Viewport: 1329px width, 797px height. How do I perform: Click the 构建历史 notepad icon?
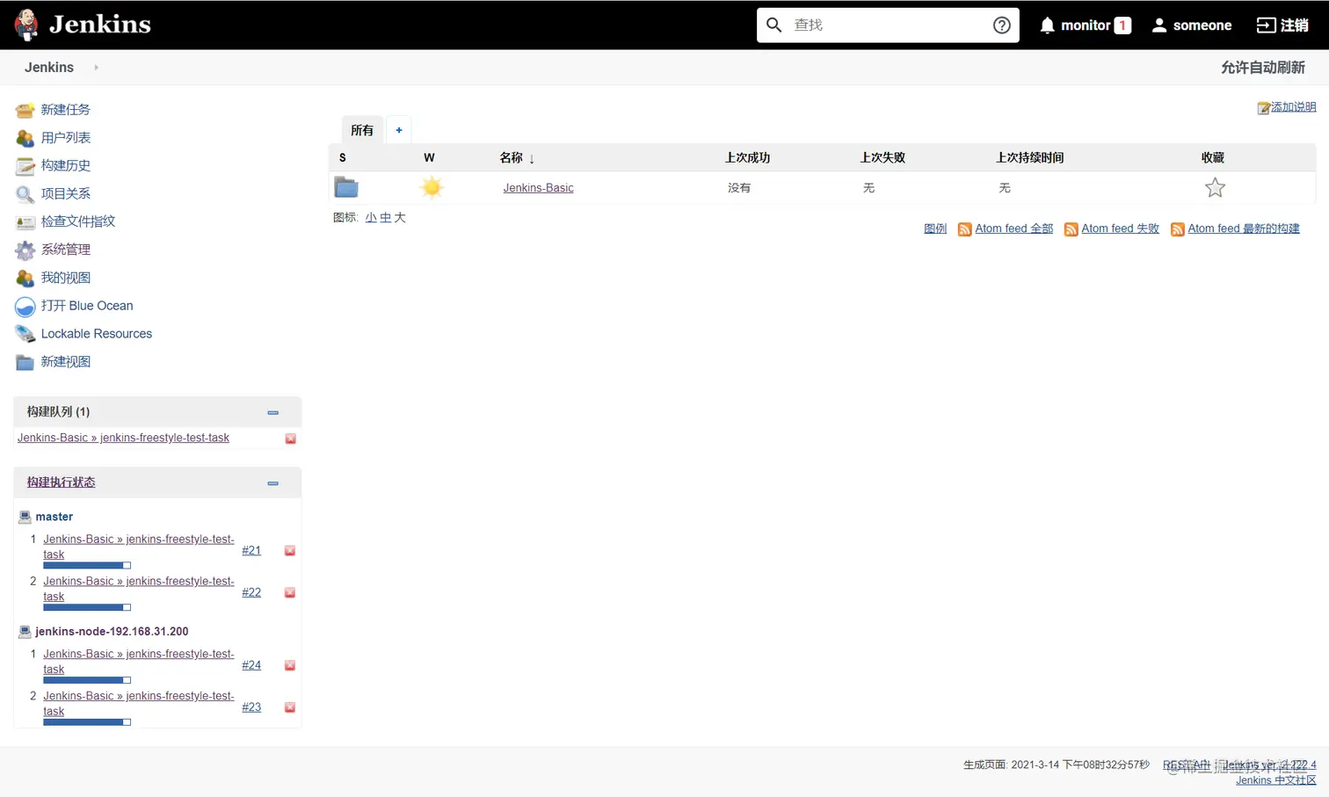coord(25,166)
